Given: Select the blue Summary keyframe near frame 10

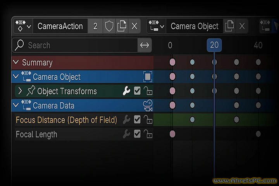Looking at the screenshot, I should [192, 62].
